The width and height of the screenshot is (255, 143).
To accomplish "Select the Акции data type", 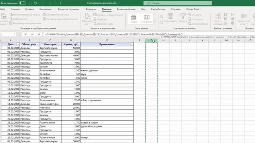I will coord(134,19).
